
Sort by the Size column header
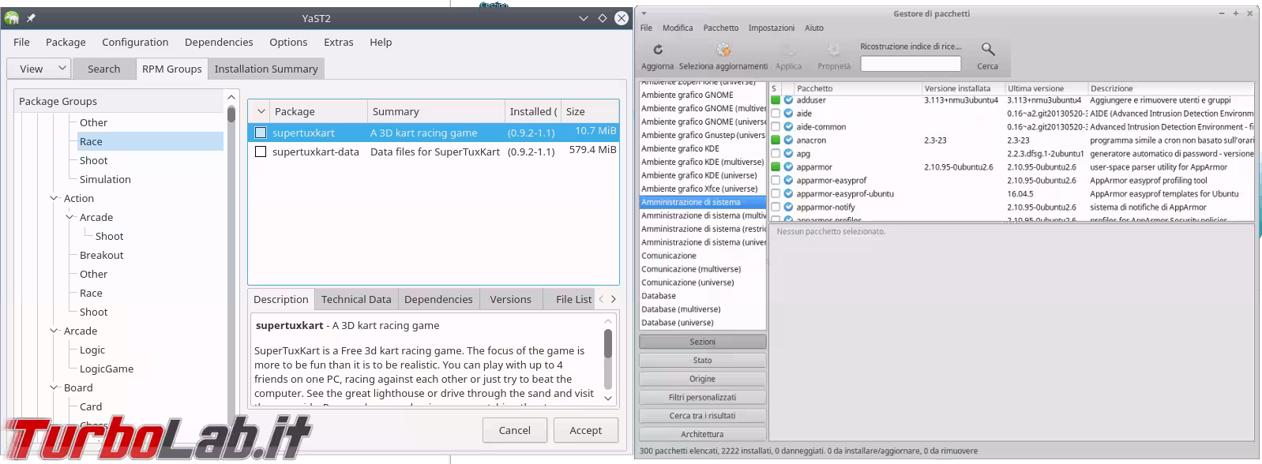(x=588, y=111)
